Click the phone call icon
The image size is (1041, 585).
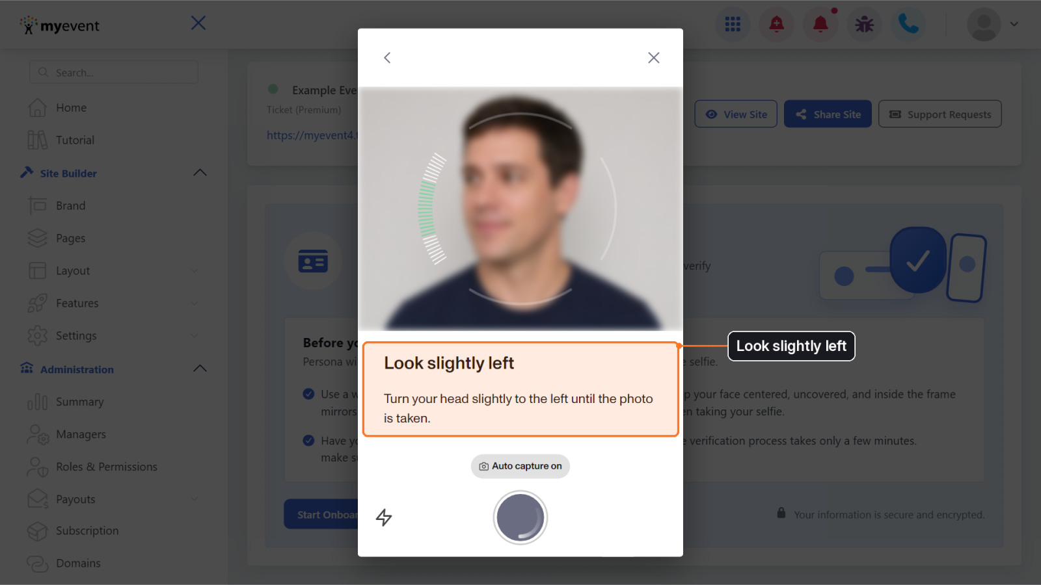click(x=908, y=25)
